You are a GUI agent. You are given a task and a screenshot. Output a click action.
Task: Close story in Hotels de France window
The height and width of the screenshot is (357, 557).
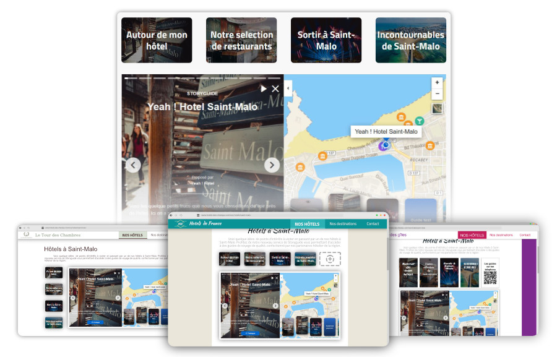click(277, 278)
